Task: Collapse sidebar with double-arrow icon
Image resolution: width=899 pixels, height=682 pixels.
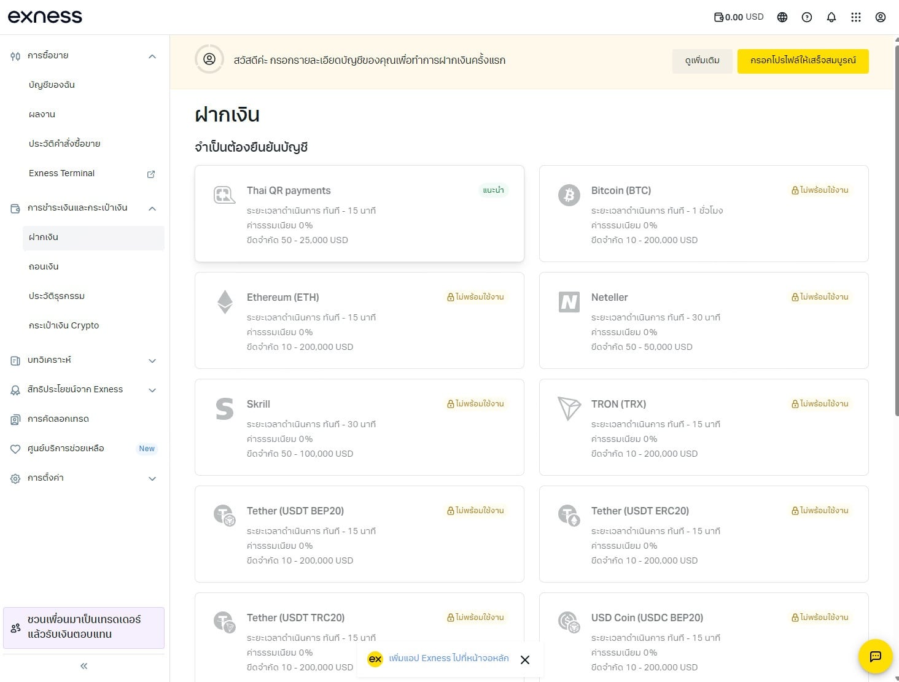Action: click(x=84, y=666)
